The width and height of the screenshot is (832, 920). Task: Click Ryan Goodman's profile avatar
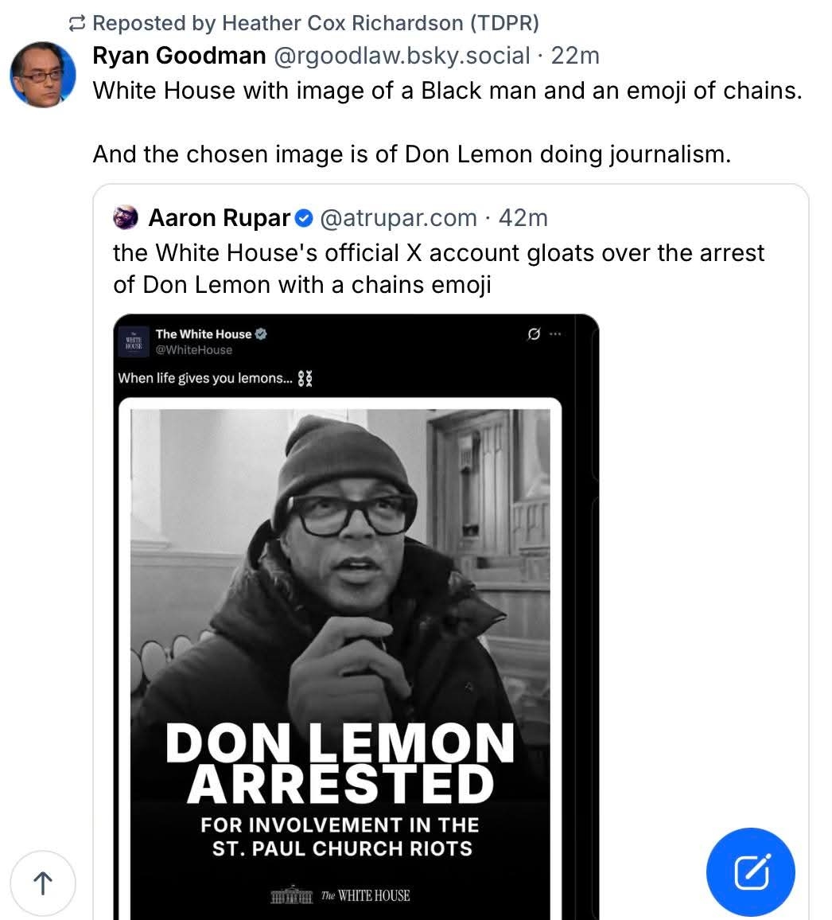(x=43, y=75)
